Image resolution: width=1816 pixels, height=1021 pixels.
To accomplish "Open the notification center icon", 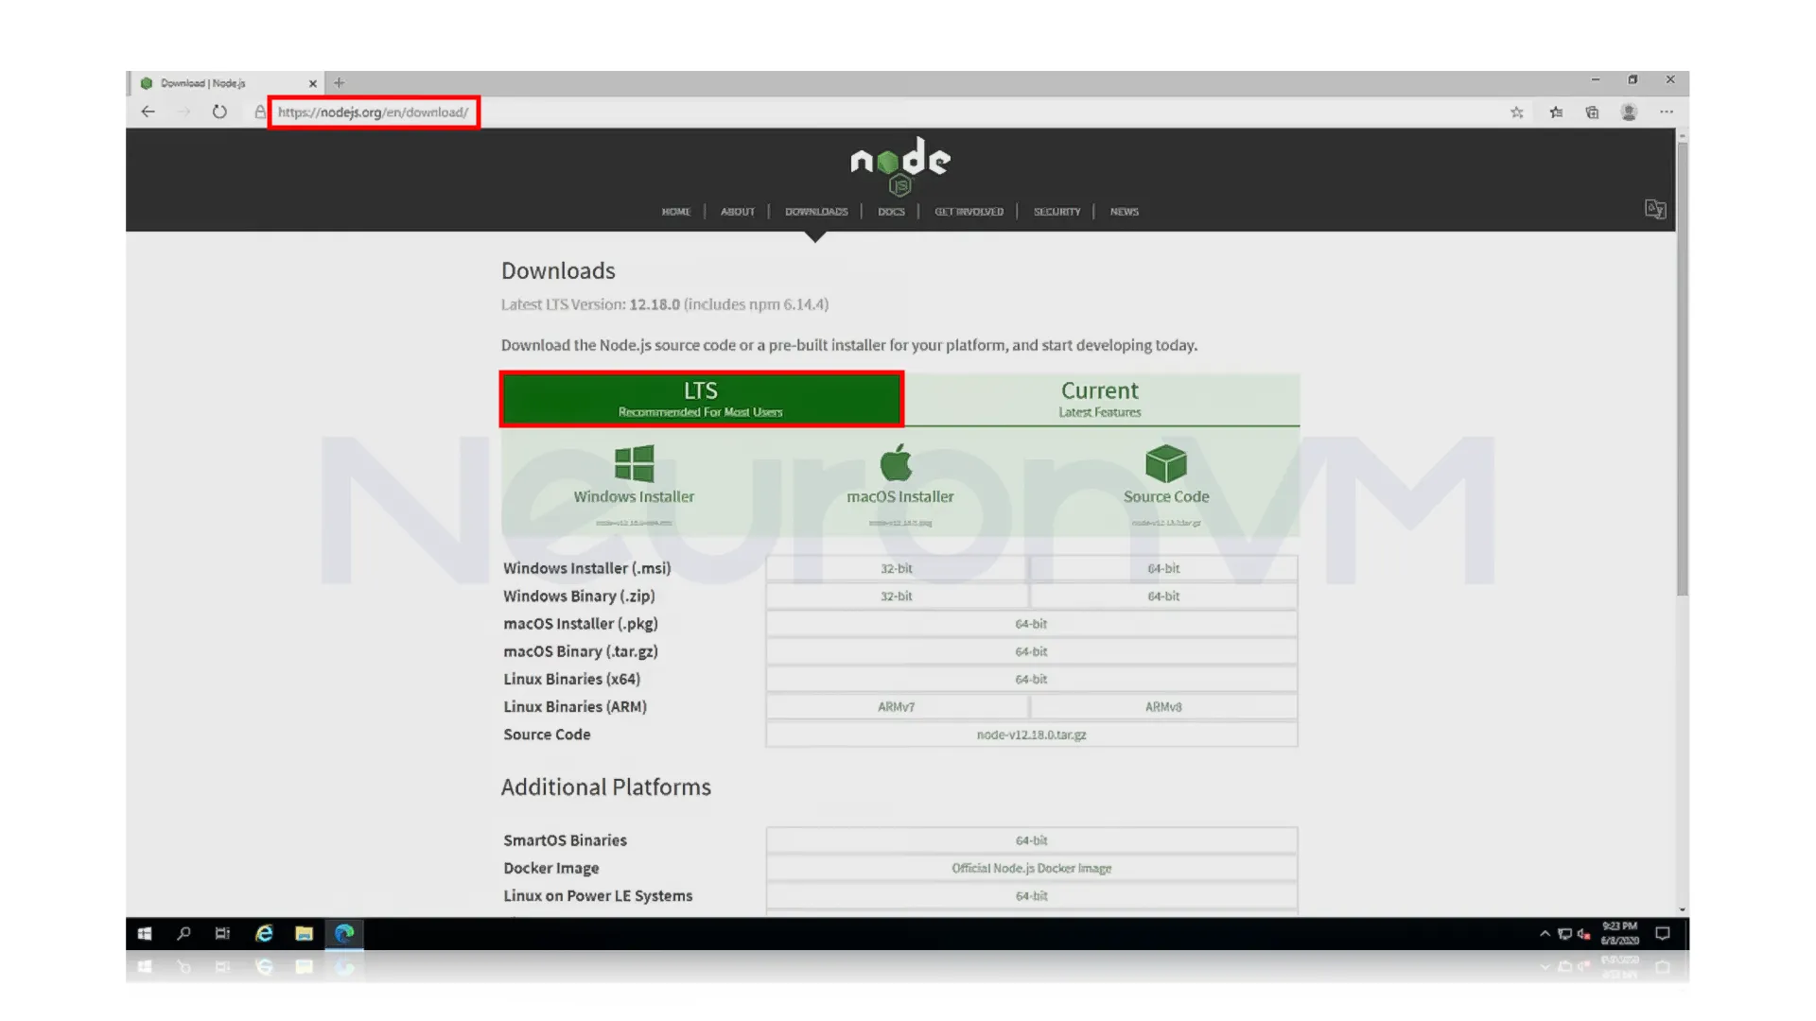I will (1662, 934).
